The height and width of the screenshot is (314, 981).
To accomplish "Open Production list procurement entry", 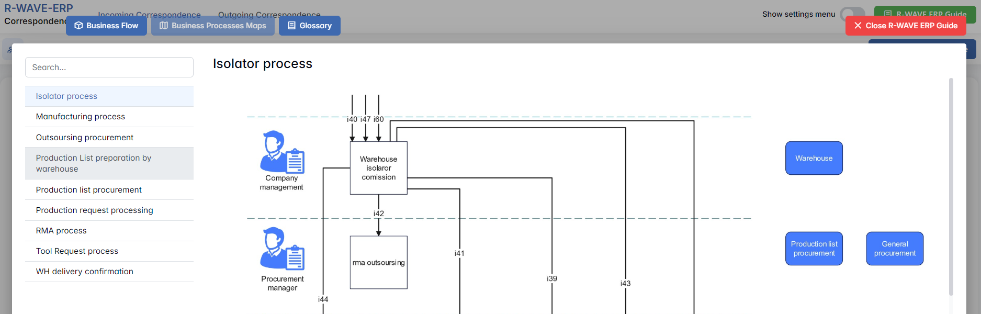I will coord(109,190).
